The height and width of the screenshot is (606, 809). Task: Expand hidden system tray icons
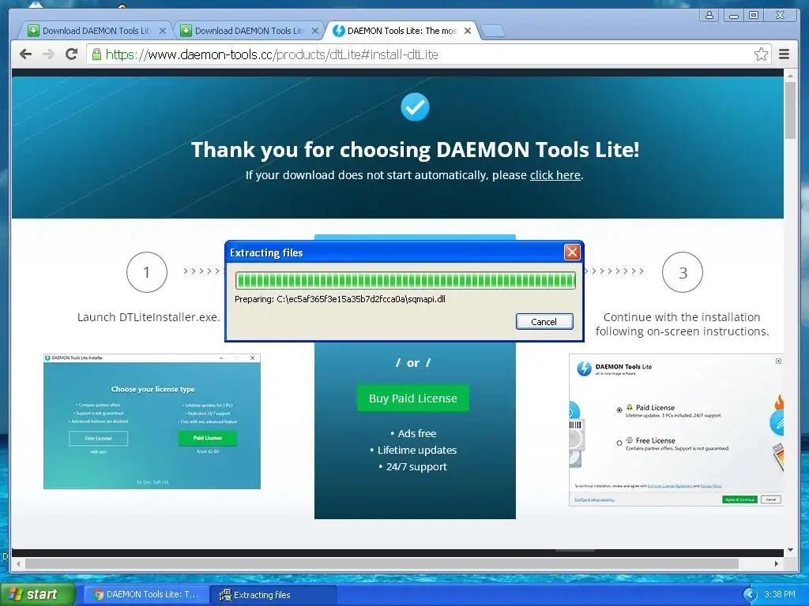point(750,595)
